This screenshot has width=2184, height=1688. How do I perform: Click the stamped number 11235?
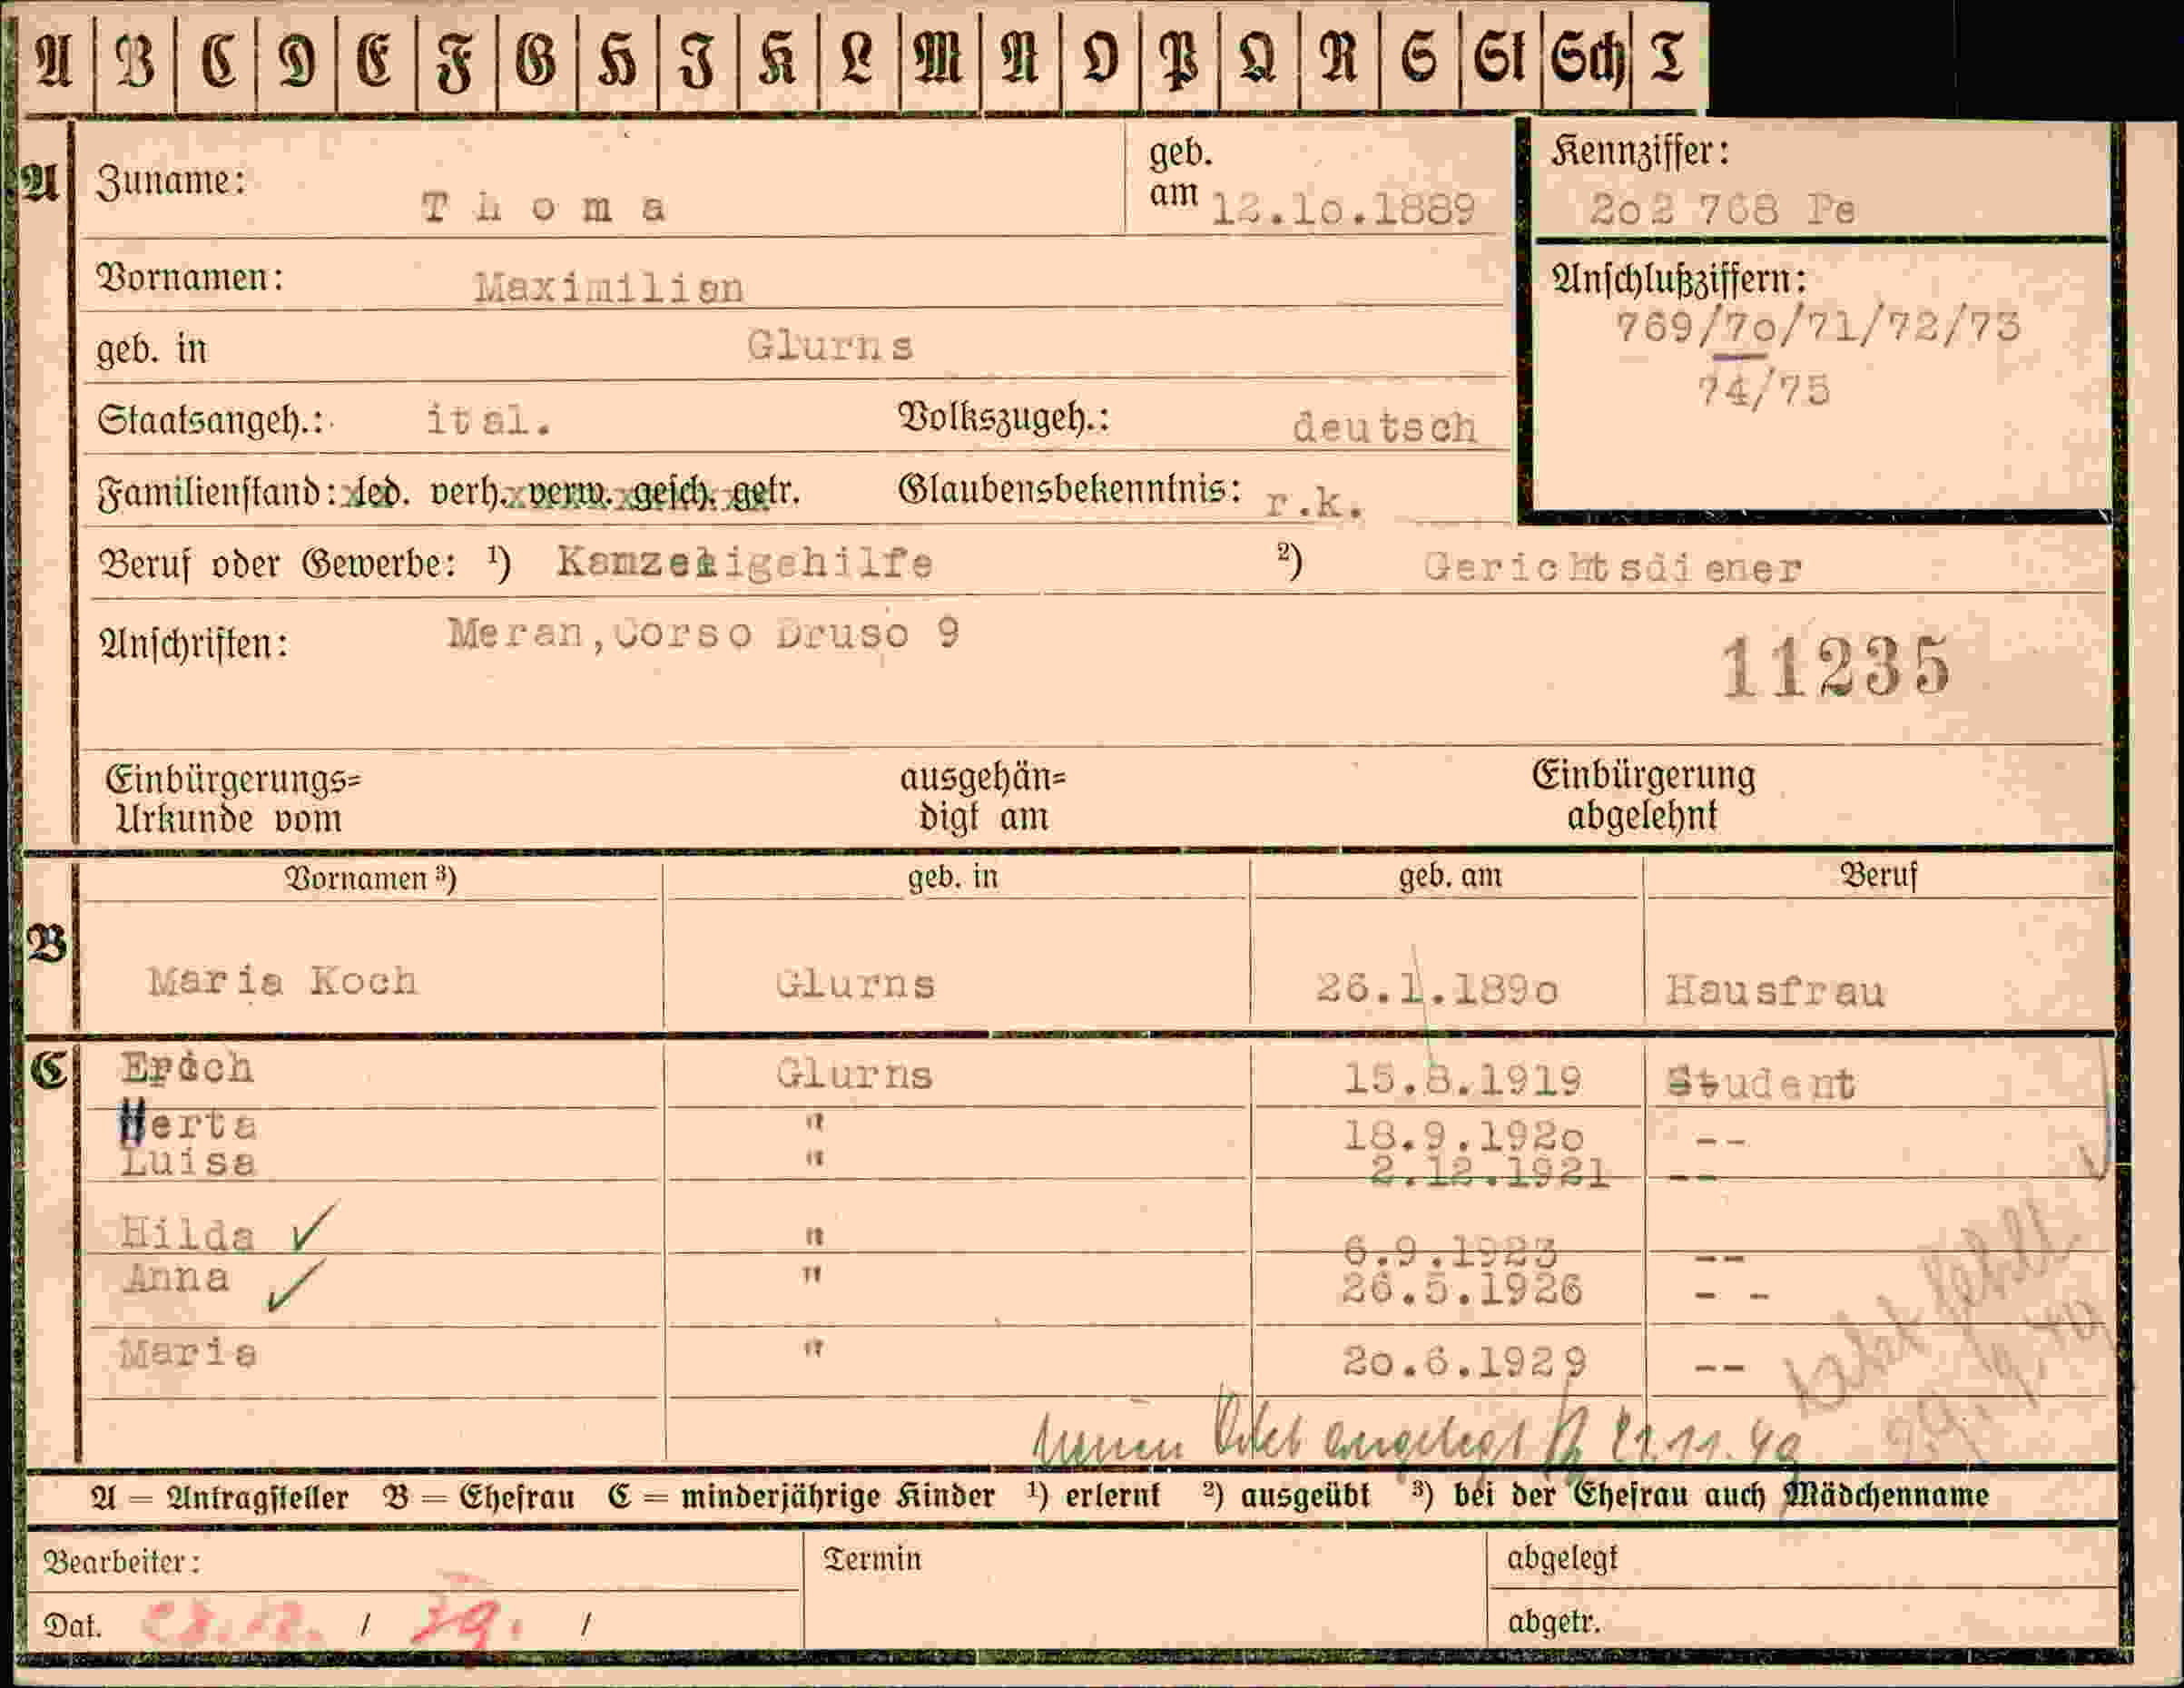click(x=1835, y=667)
